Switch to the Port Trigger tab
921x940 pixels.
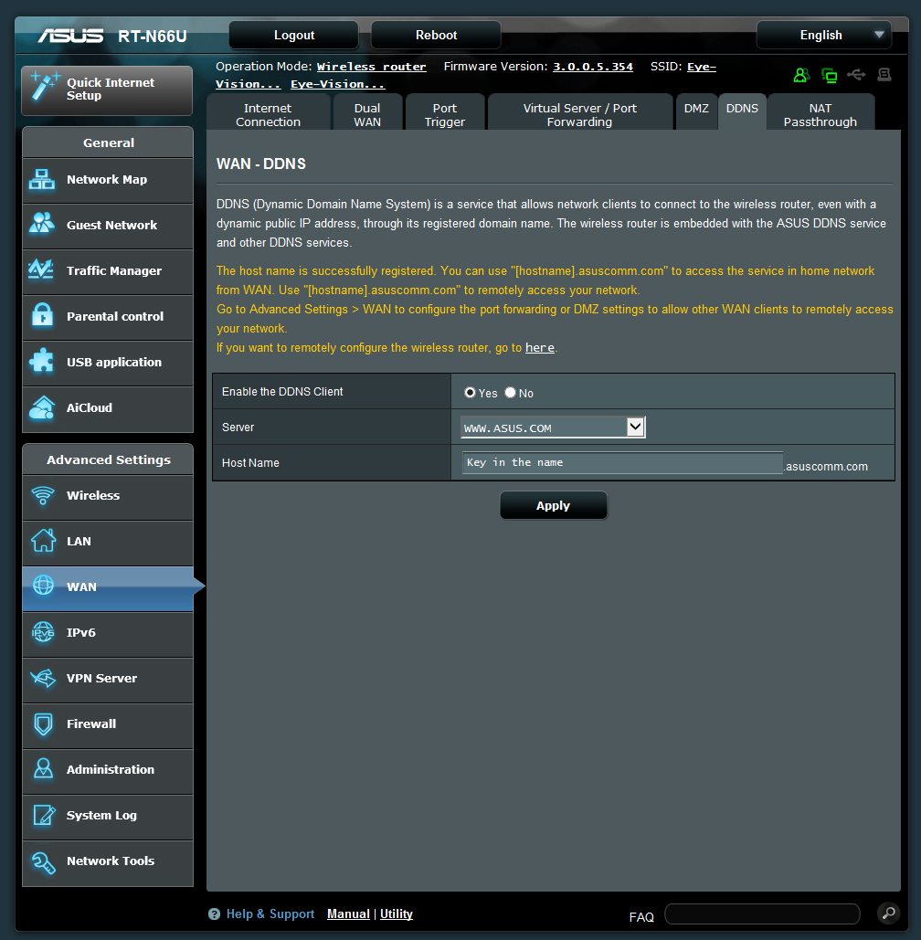445,114
